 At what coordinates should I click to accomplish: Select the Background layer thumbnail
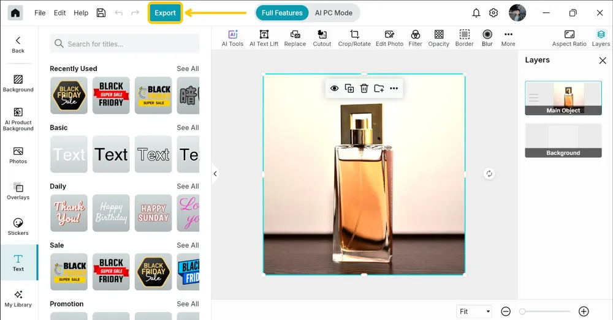click(563, 141)
